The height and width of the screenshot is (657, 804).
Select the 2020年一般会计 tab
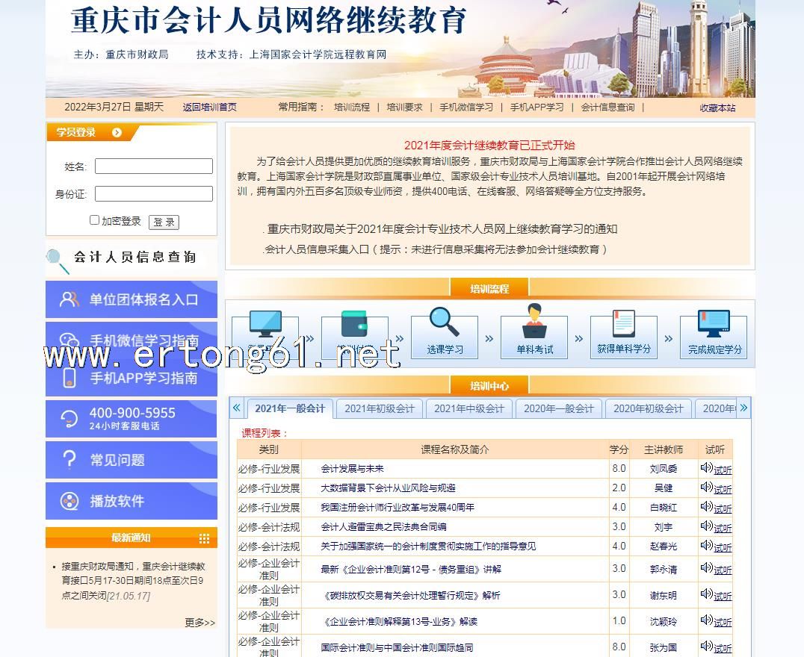[x=558, y=408]
